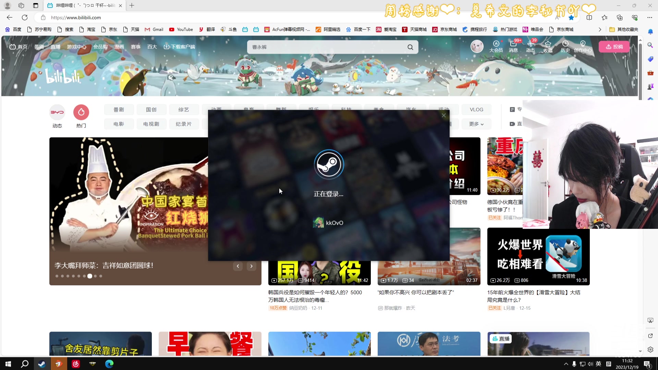Open the 滑雪大冒险 video thumbnail
The height and width of the screenshot is (370, 658).
(538, 256)
